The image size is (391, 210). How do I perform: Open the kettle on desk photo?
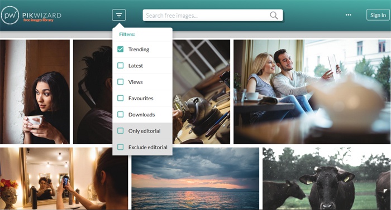pos(201,92)
